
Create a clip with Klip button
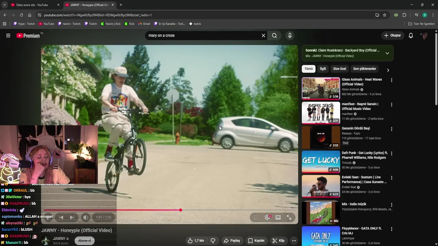pos(278,241)
